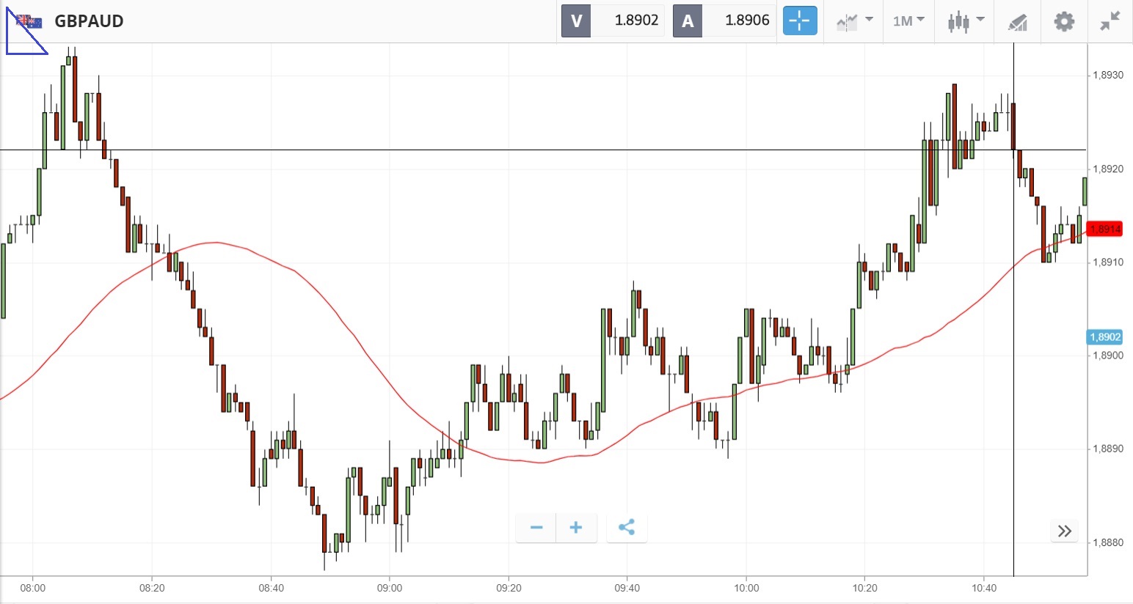This screenshot has height=604, width=1133.
Task: Click the 09:20 time axis label
Action: (x=509, y=588)
